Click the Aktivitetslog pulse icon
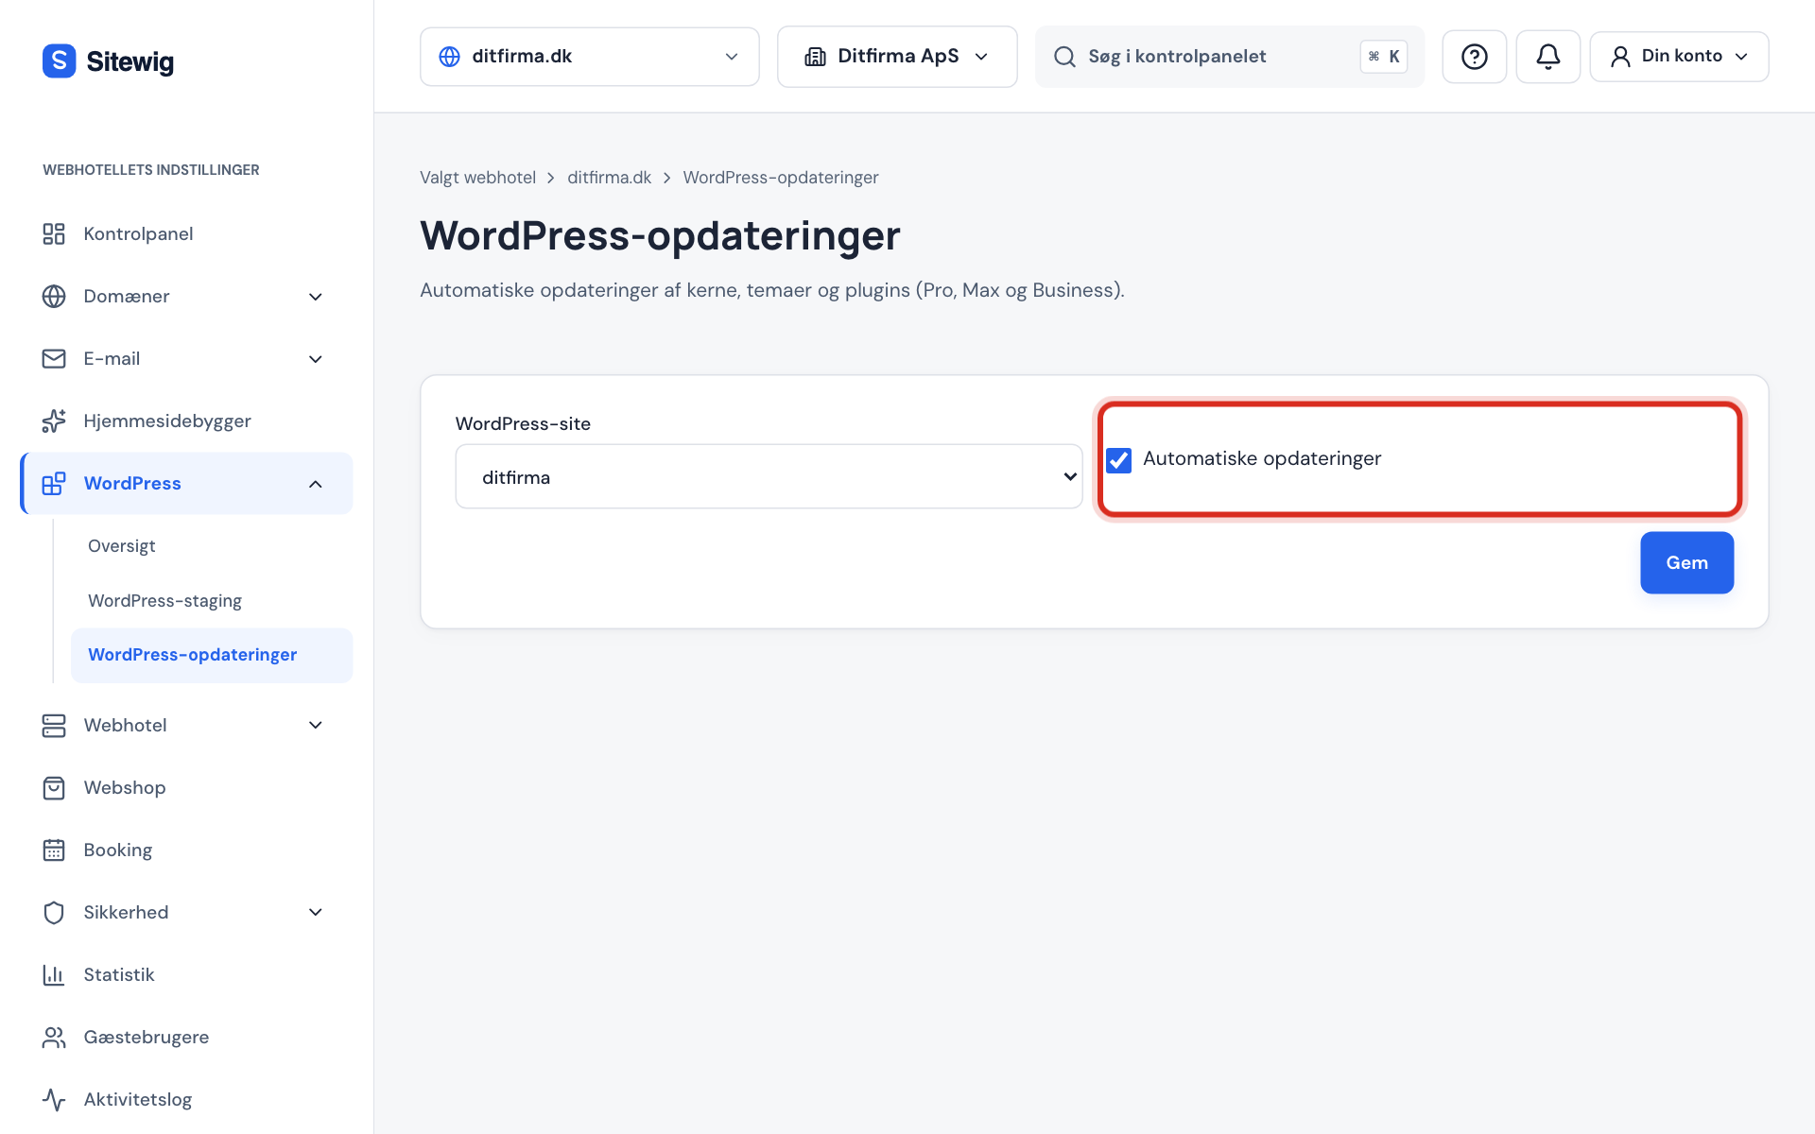This screenshot has height=1134, width=1815. (54, 1100)
